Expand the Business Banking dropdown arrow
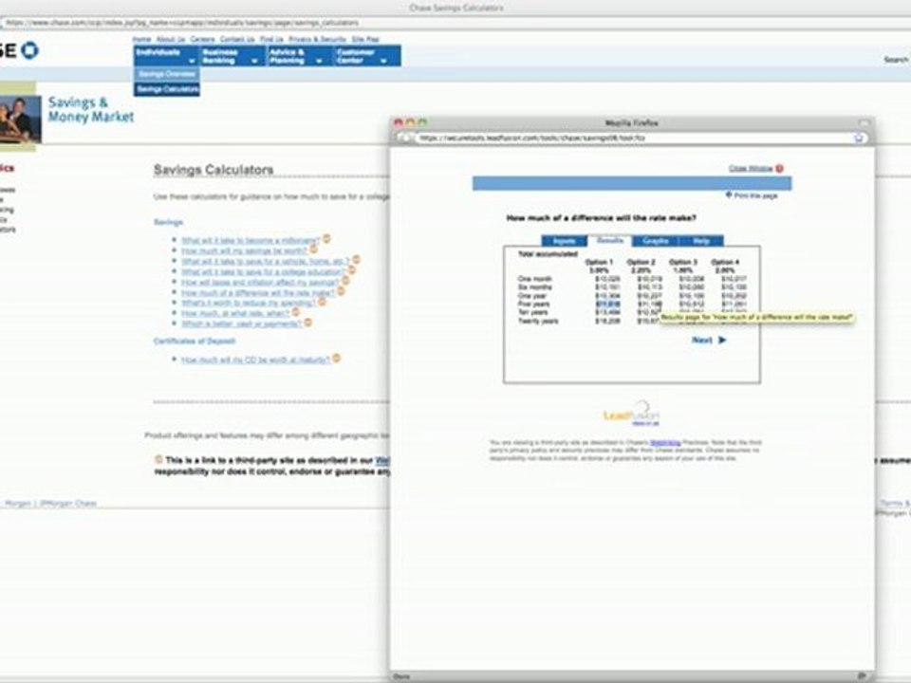The width and height of the screenshot is (911, 683). (254, 61)
